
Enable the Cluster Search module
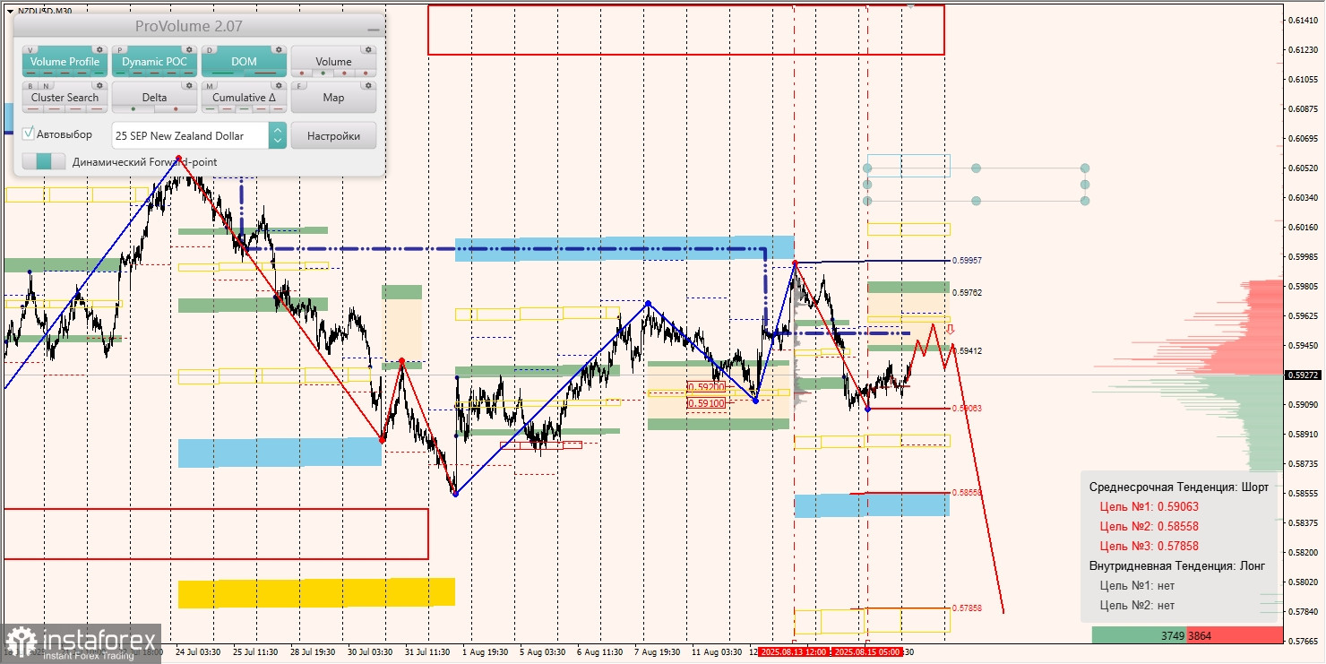coord(65,98)
